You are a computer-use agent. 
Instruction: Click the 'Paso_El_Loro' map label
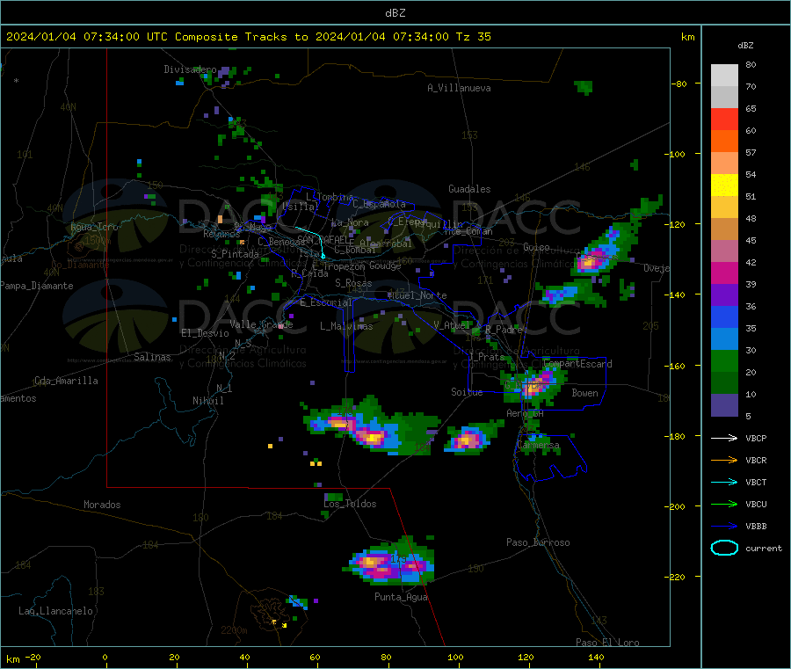click(607, 643)
